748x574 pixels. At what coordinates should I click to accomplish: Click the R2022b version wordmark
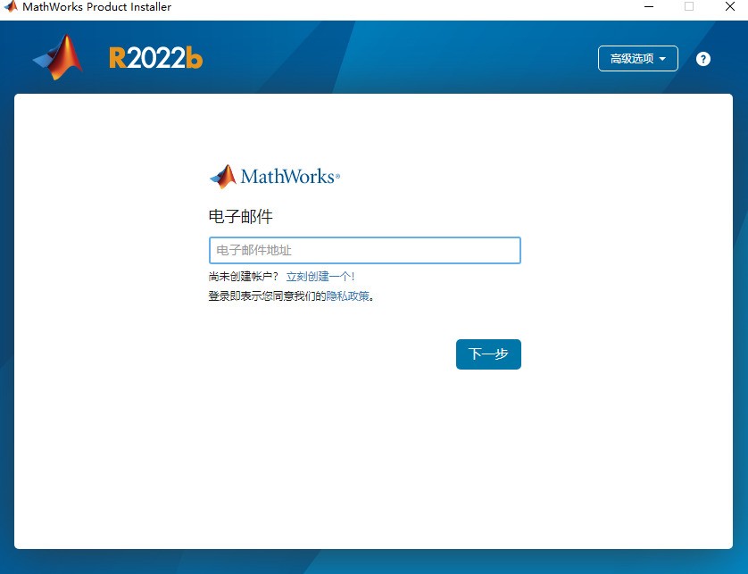155,57
